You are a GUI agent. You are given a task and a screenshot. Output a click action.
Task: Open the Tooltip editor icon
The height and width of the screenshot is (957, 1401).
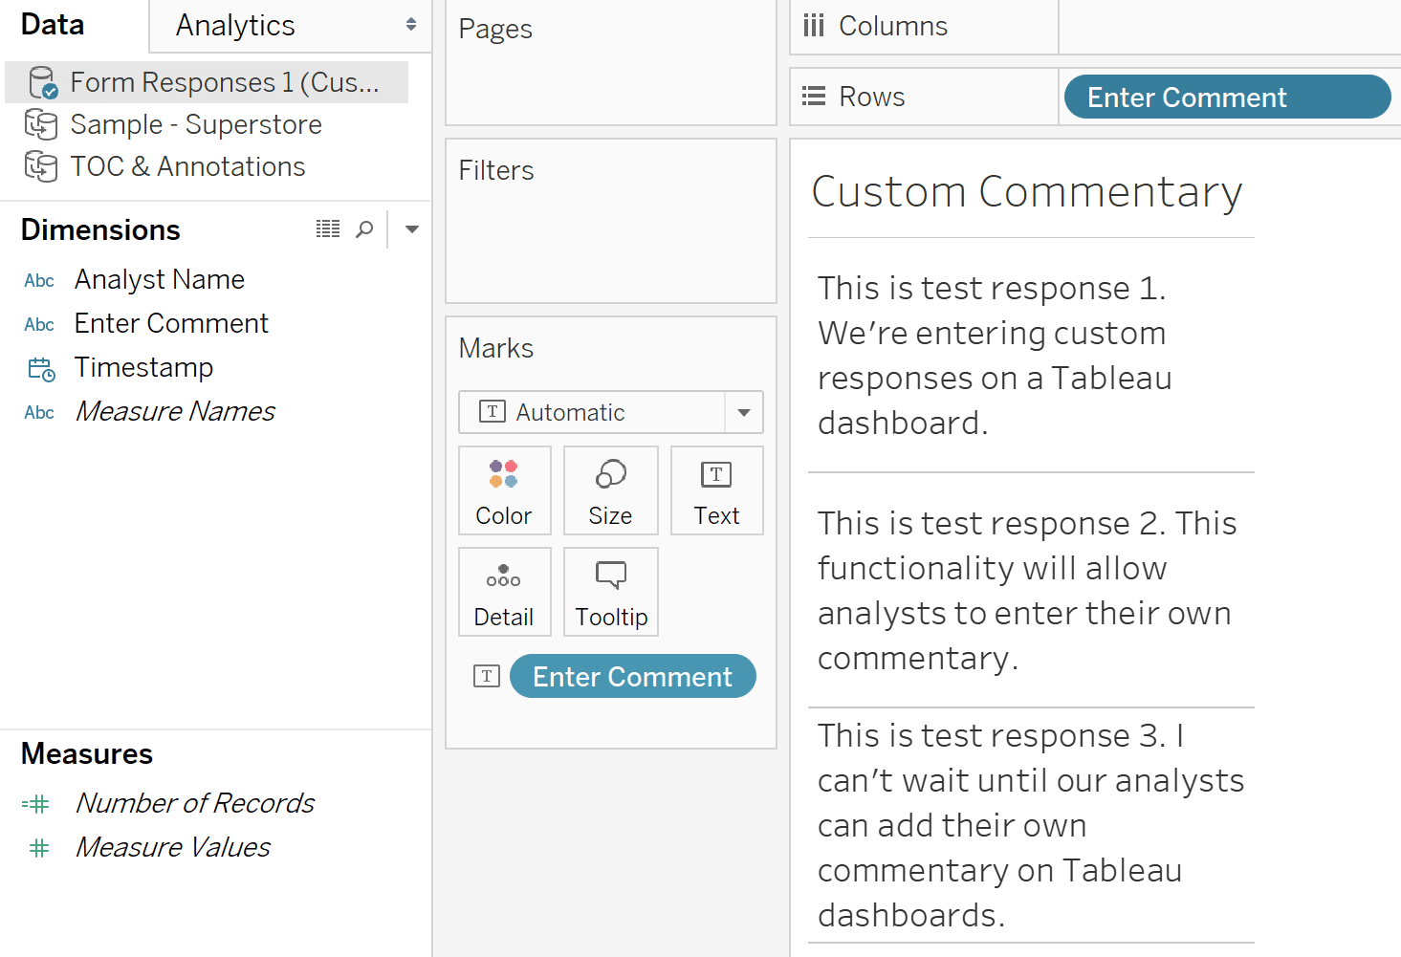(x=610, y=592)
